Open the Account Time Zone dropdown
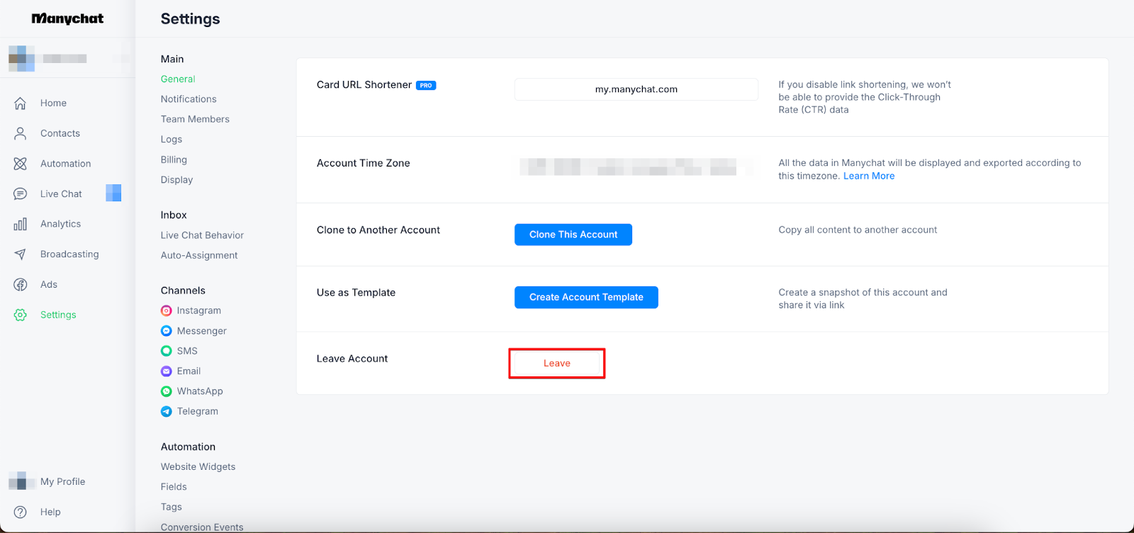The width and height of the screenshot is (1134, 533). (634, 167)
